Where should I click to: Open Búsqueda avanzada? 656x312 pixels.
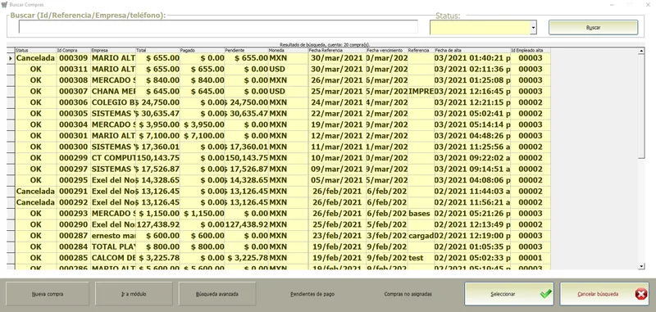[217, 294]
